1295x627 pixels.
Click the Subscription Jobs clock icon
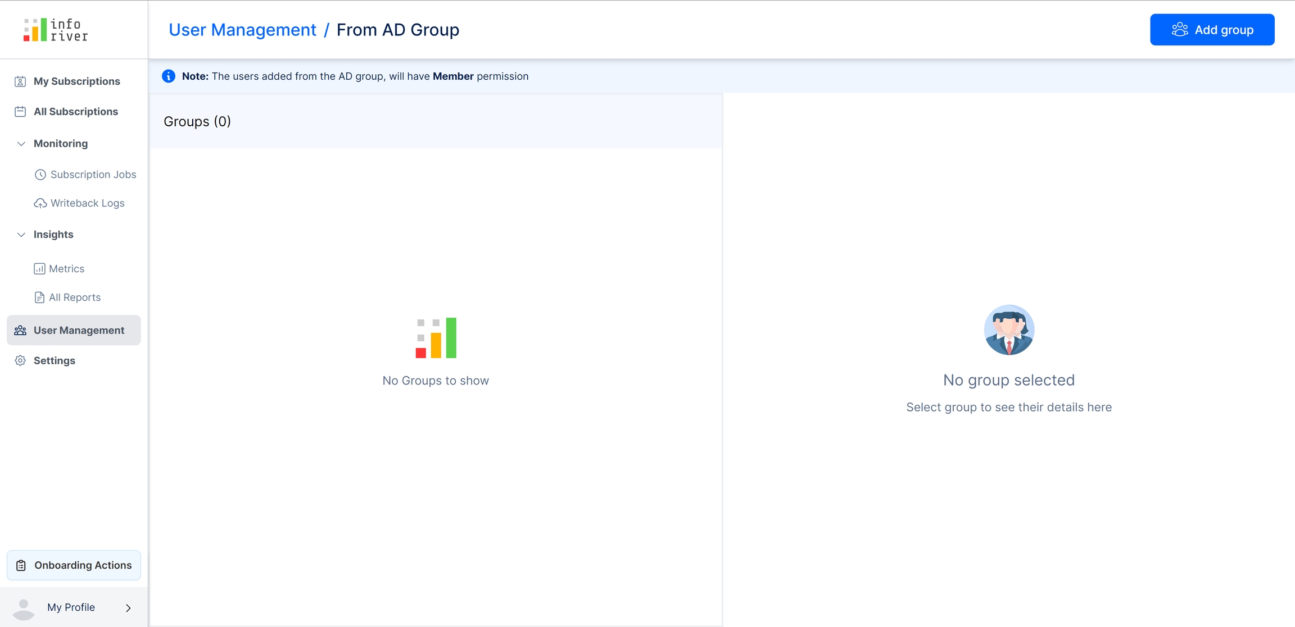click(40, 175)
